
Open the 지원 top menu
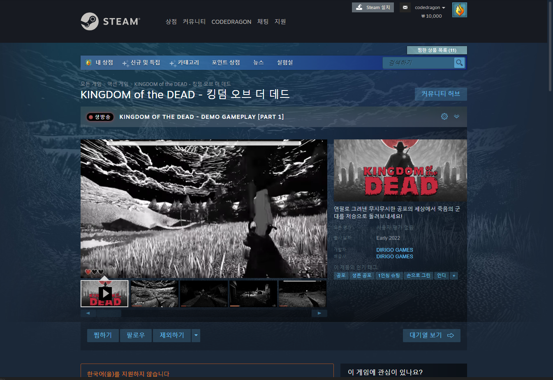coord(280,22)
